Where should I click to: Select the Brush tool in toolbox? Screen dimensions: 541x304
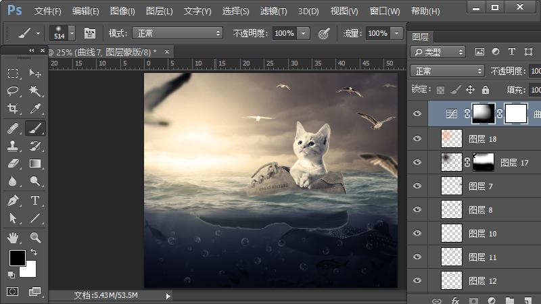[35, 128]
